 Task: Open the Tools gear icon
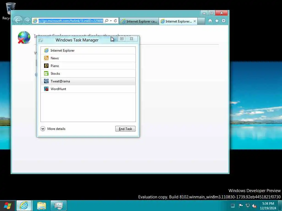coord(224,21)
